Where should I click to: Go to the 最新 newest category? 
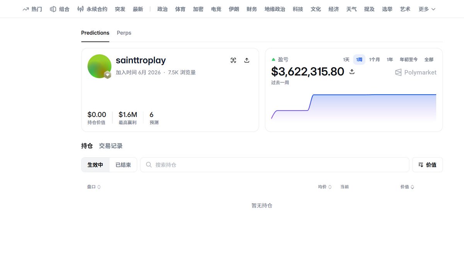(x=138, y=9)
